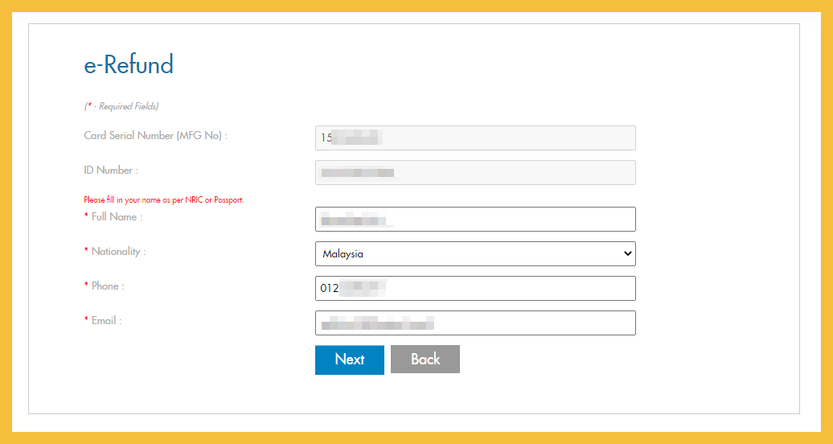Click the red NRIC or Passport notice
Viewport: 833px width, 444px height.
pos(163,199)
